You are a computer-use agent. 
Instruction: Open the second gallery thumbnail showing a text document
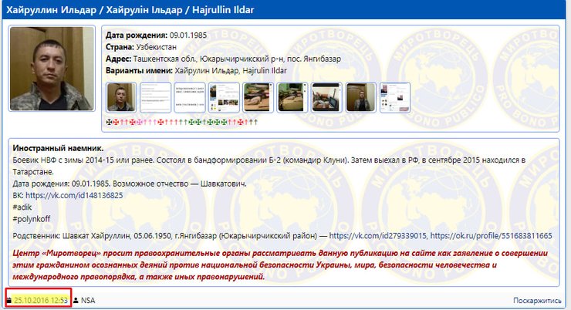click(x=155, y=98)
